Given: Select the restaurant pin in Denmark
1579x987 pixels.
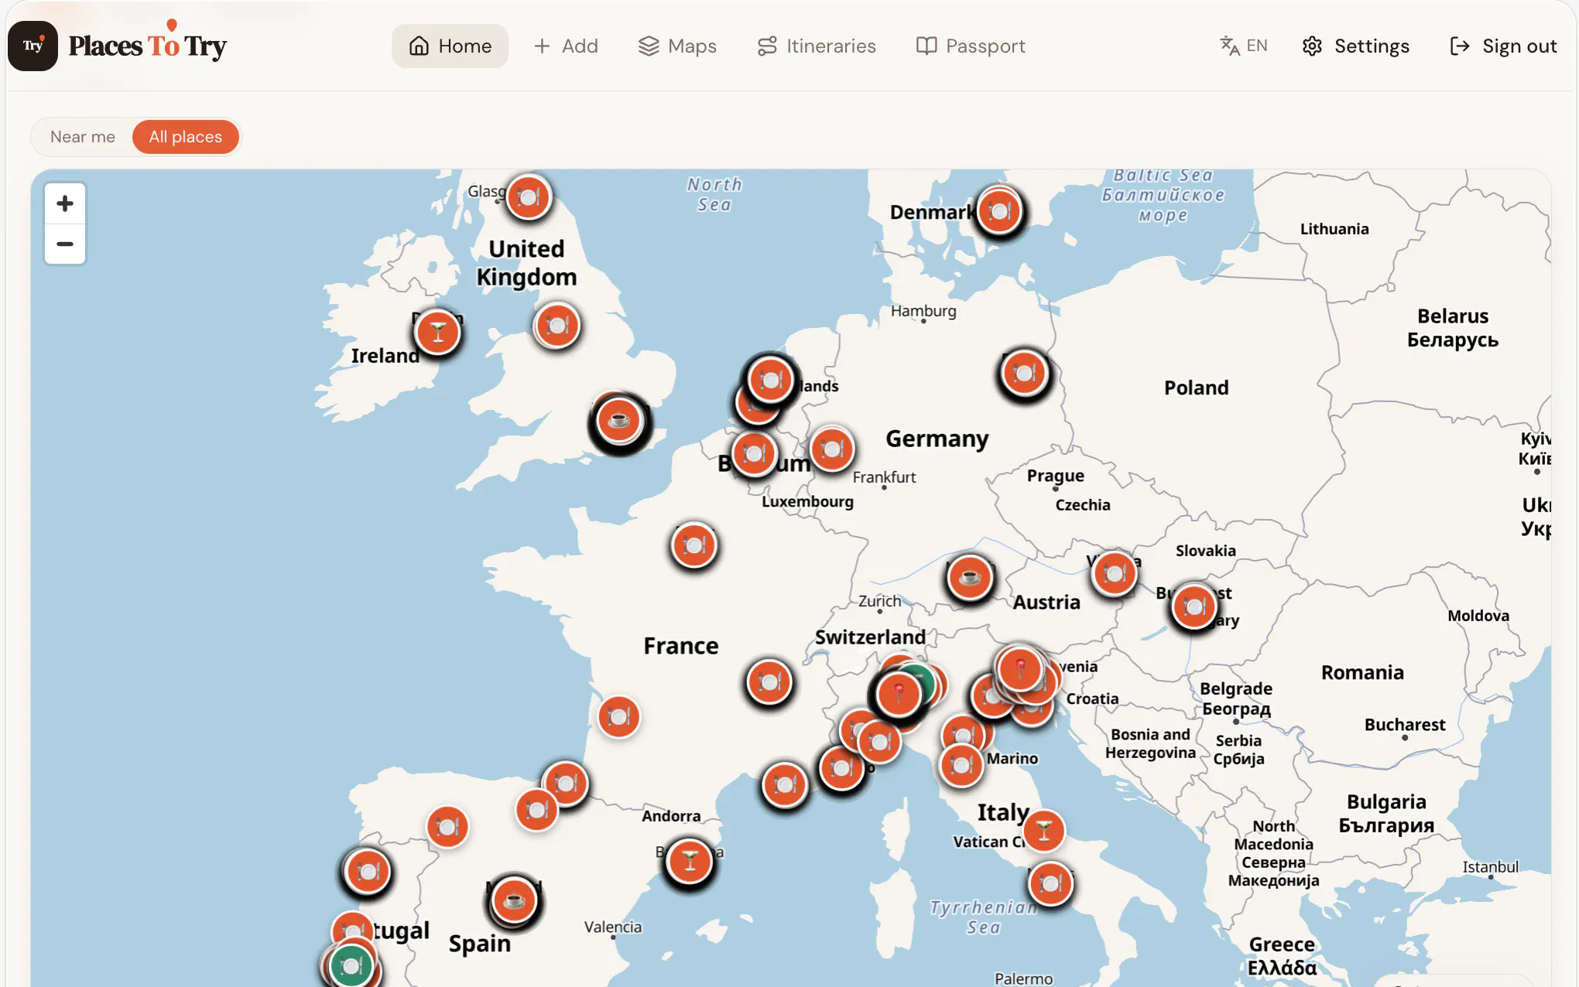Looking at the screenshot, I should pos(999,210).
